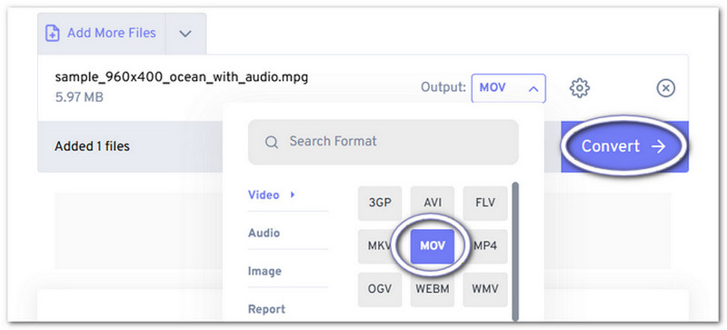The width and height of the screenshot is (727, 330).
Task: Click the 5.97 MB file size
Action: tap(79, 98)
